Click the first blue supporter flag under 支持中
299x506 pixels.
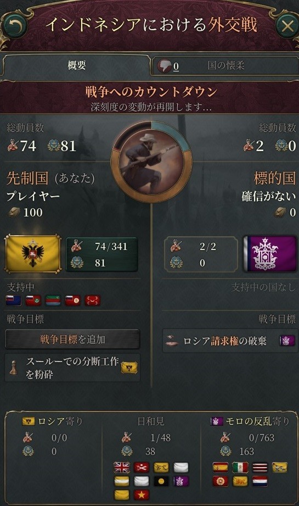[x=14, y=300]
